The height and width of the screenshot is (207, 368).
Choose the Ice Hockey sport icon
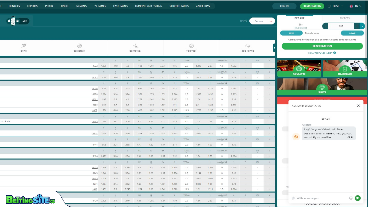tap(135, 46)
